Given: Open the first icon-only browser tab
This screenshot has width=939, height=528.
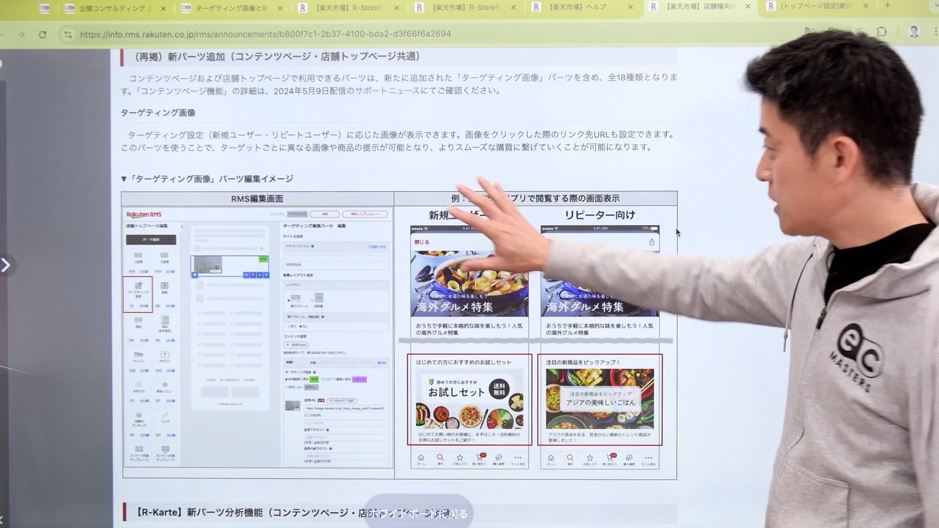Looking at the screenshot, I should pos(45,8).
